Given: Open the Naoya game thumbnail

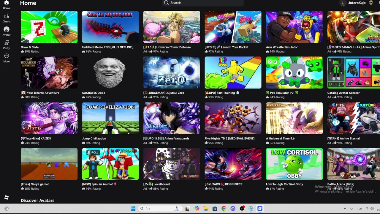Looking at the screenshot, I should 49,164.
